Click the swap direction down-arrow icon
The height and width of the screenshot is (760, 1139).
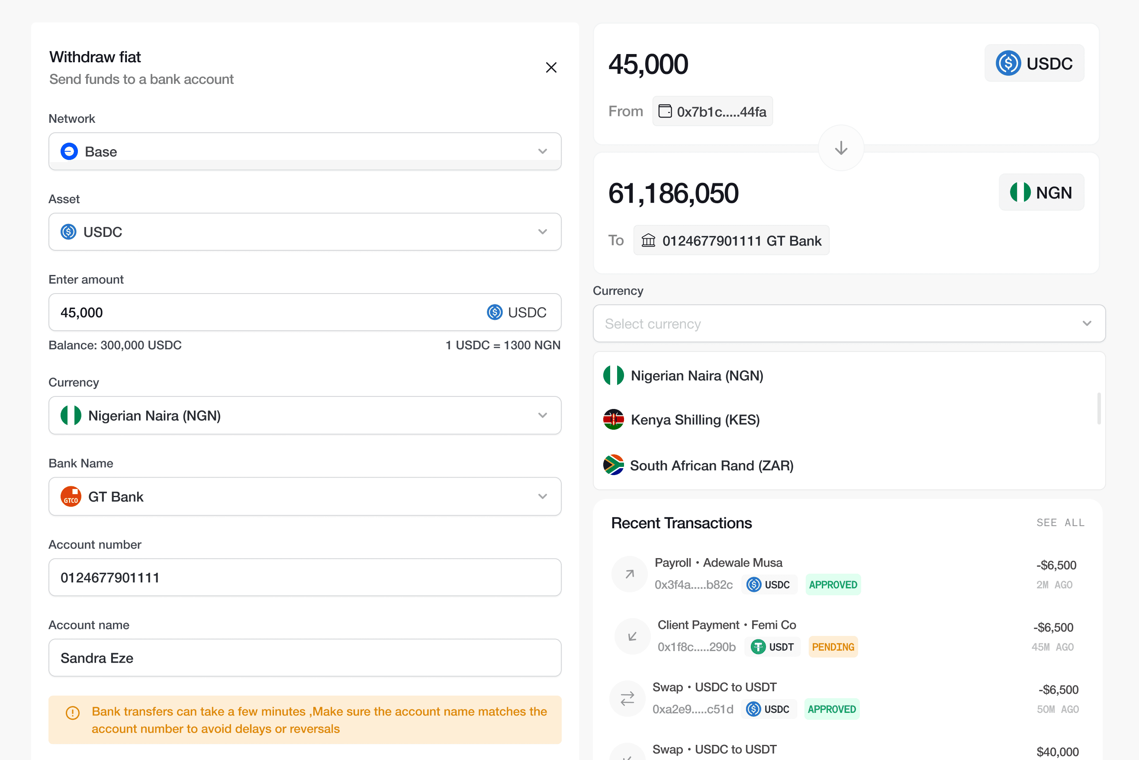point(841,148)
